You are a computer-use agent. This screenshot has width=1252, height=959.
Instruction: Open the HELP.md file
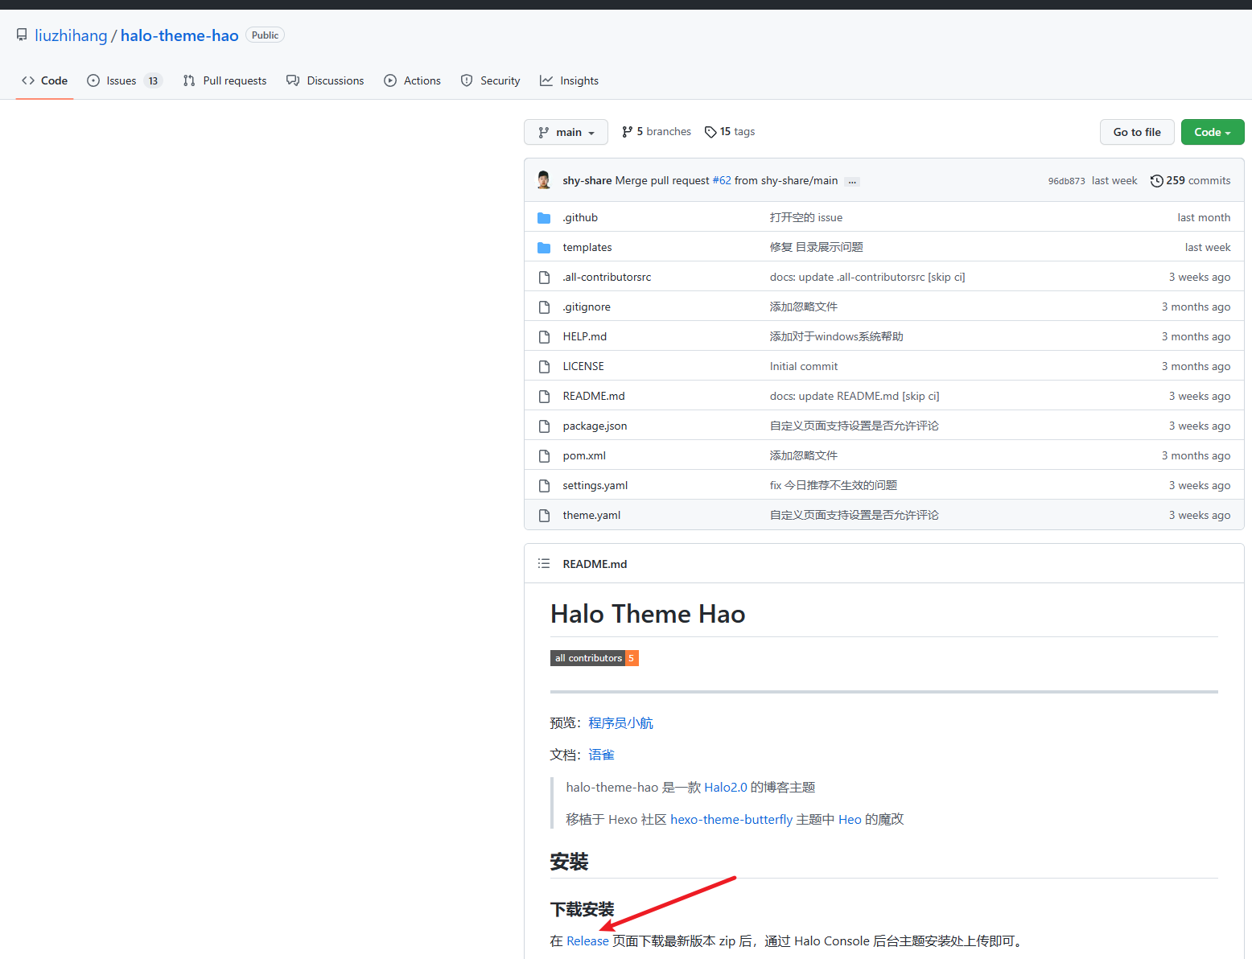click(585, 336)
